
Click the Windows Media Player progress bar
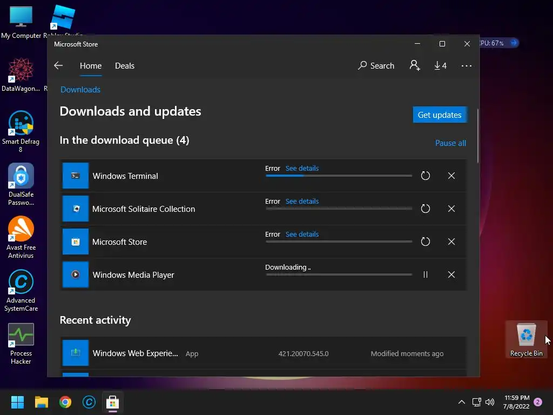click(339, 274)
